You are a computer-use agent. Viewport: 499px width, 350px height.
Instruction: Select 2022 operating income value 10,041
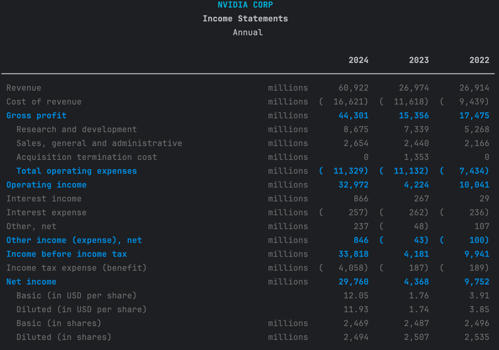point(474,185)
